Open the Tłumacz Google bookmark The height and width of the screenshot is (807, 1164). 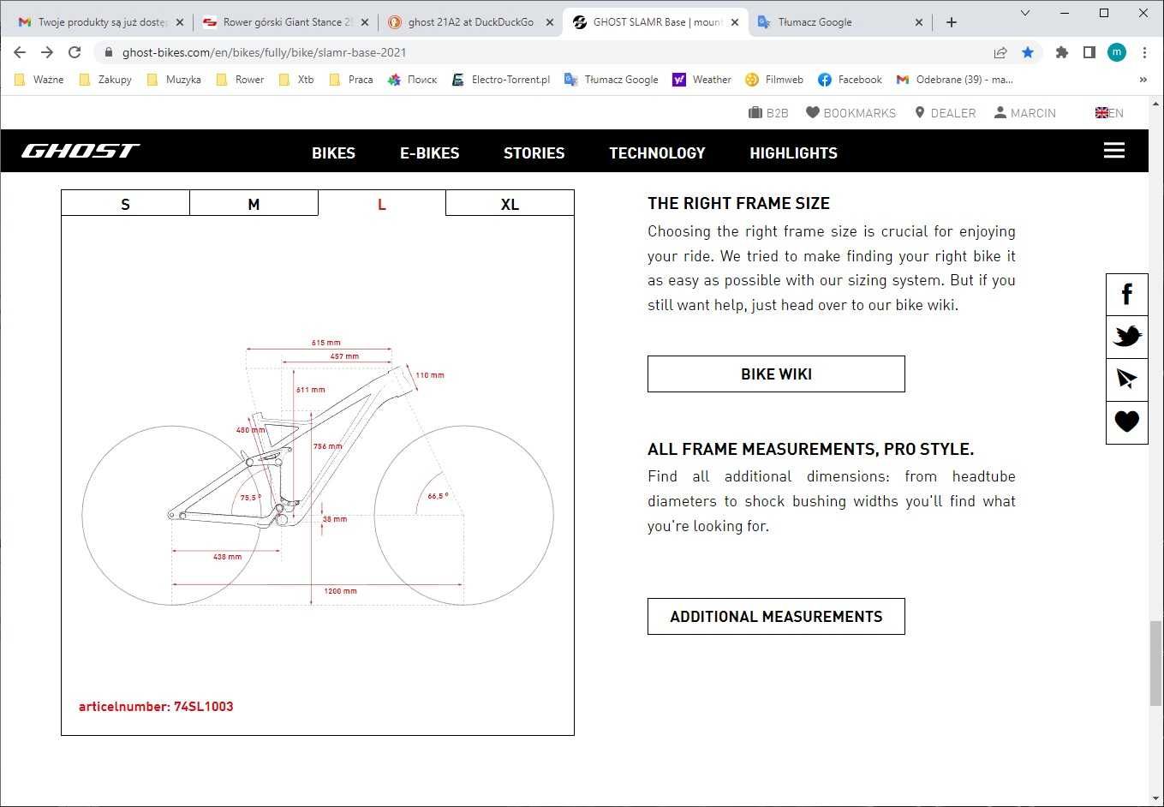pyautogui.click(x=612, y=80)
